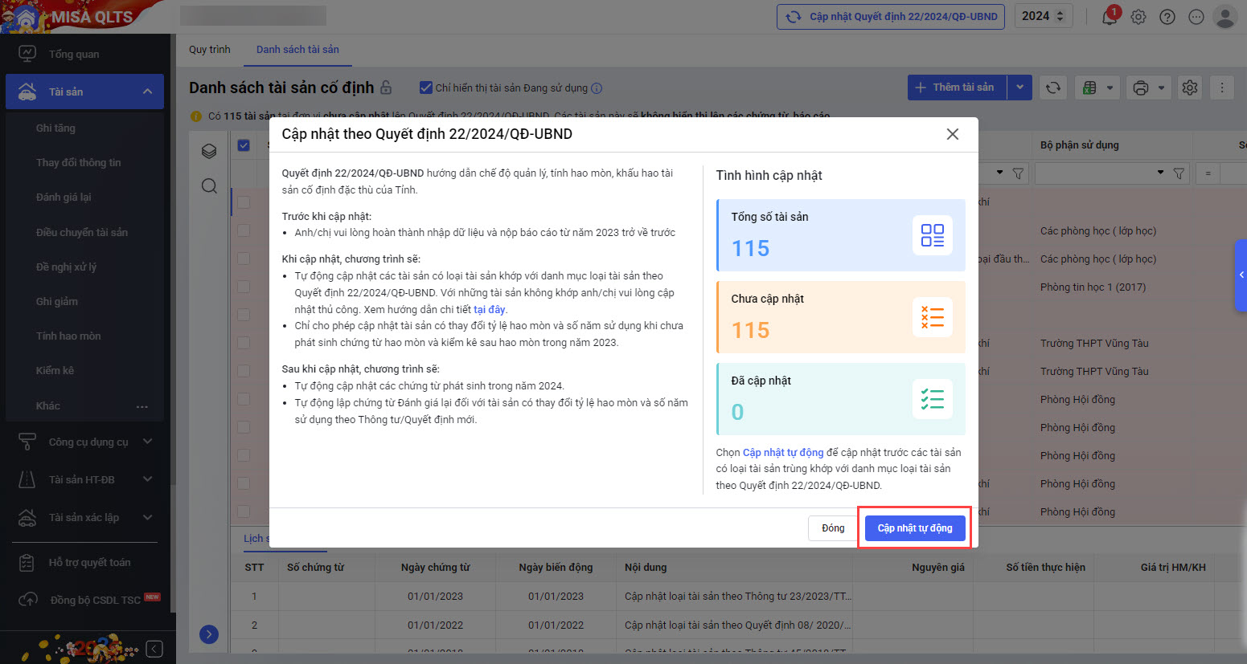Click the 'Cập nhật tự động' button
This screenshot has height=664, width=1247.
pyautogui.click(x=914, y=528)
